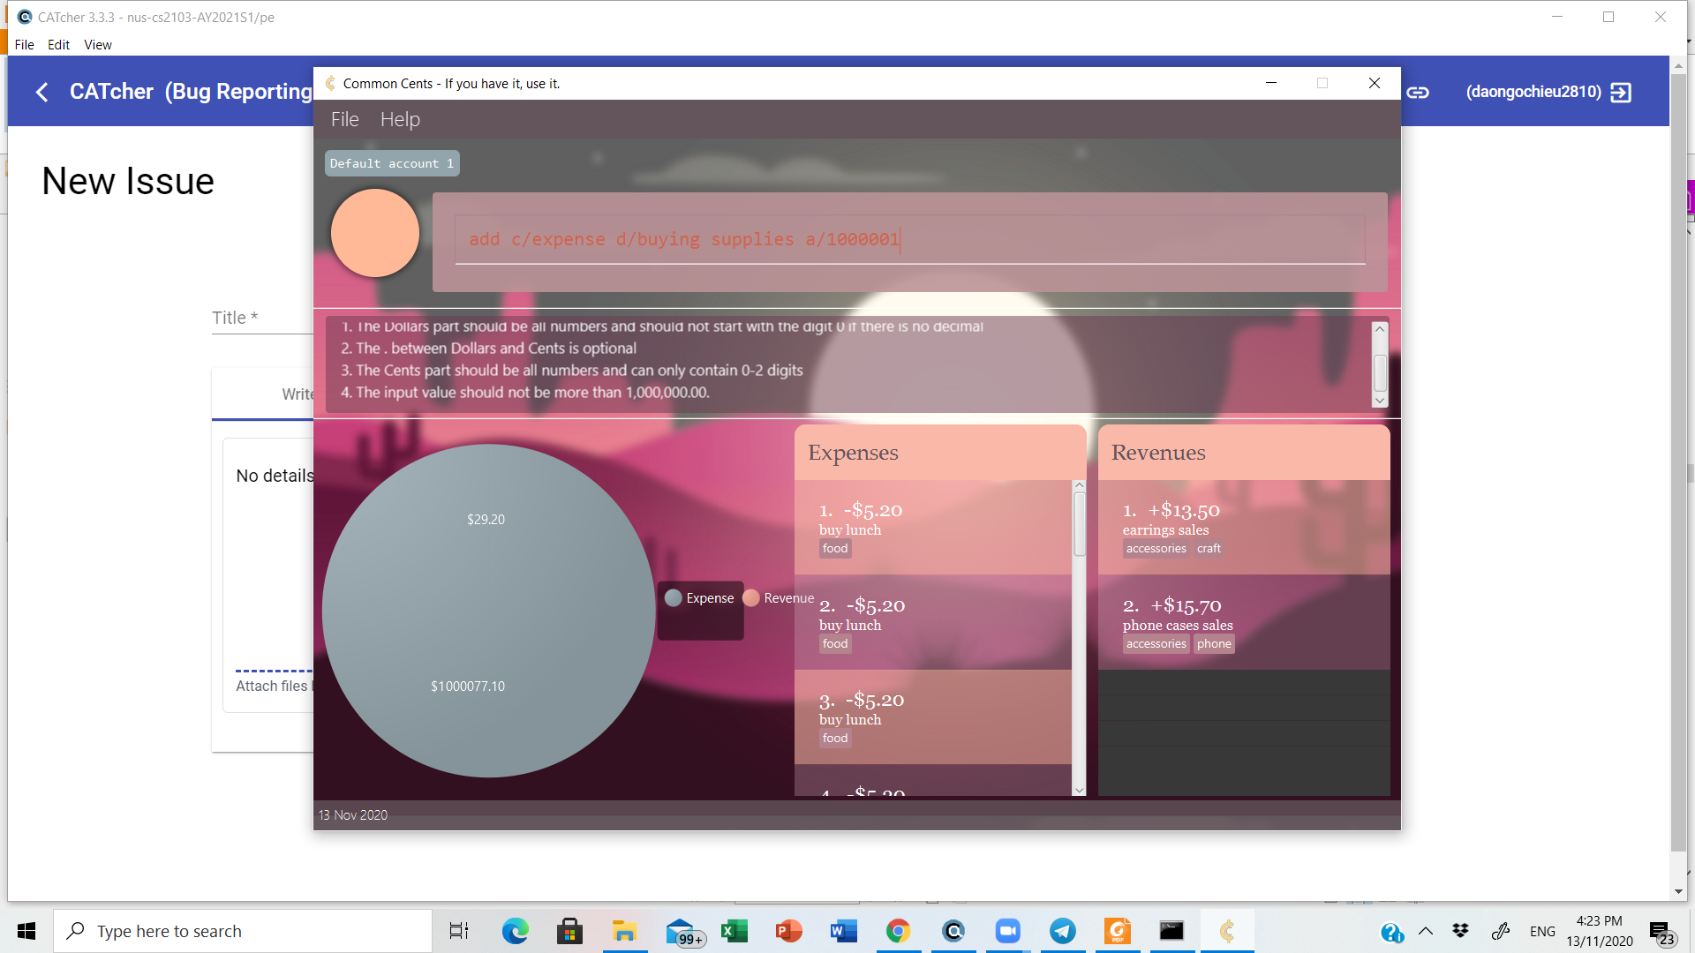Click the peach circle avatar

(375, 233)
